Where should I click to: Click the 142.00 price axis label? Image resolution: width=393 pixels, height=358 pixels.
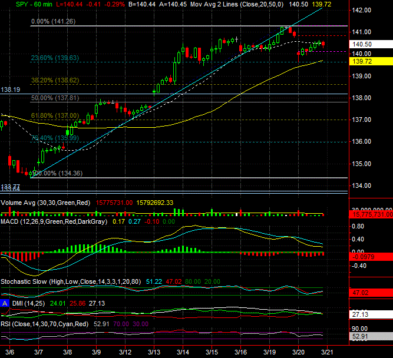(362, 10)
